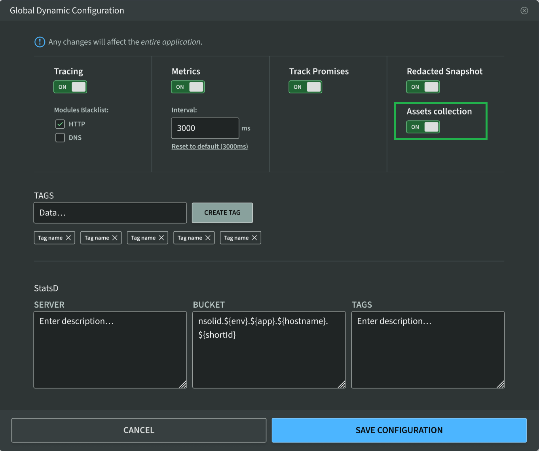The width and height of the screenshot is (539, 451).
Task: Click the Interval input showing 3000
Action: click(205, 128)
